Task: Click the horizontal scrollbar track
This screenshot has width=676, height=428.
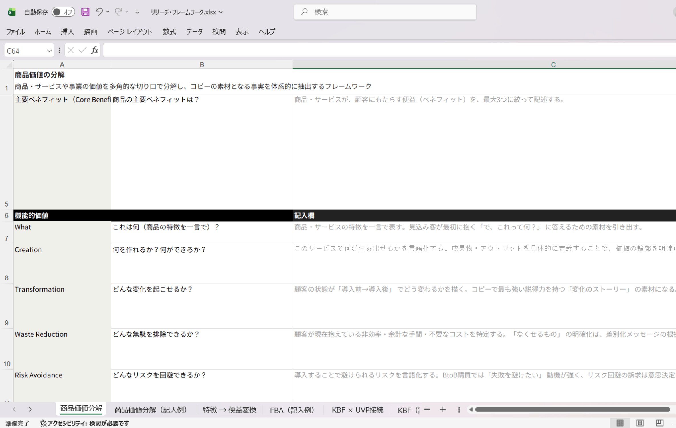Action: coord(572,410)
